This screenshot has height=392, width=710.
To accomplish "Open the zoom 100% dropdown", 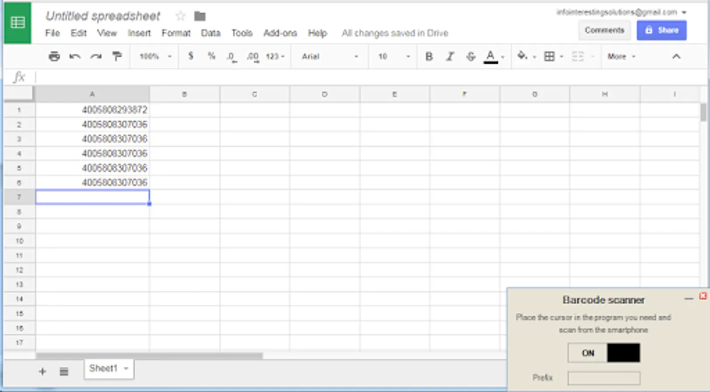I will click(x=155, y=57).
